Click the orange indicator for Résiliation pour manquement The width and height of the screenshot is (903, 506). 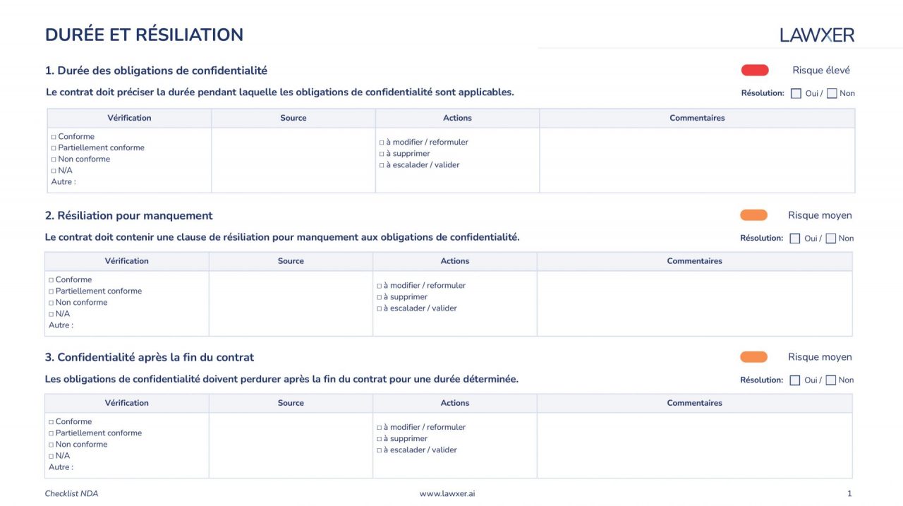(x=753, y=215)
